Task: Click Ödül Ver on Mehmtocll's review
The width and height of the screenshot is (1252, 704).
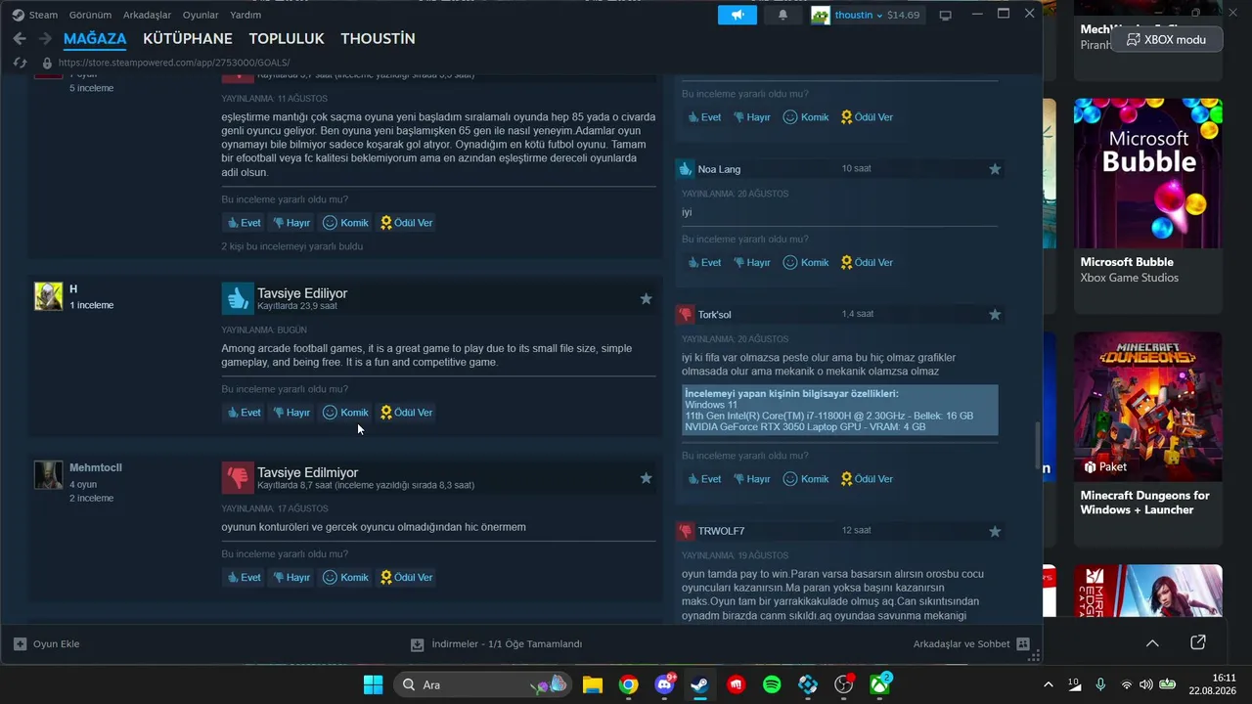Action: click(x=407, y=578)
